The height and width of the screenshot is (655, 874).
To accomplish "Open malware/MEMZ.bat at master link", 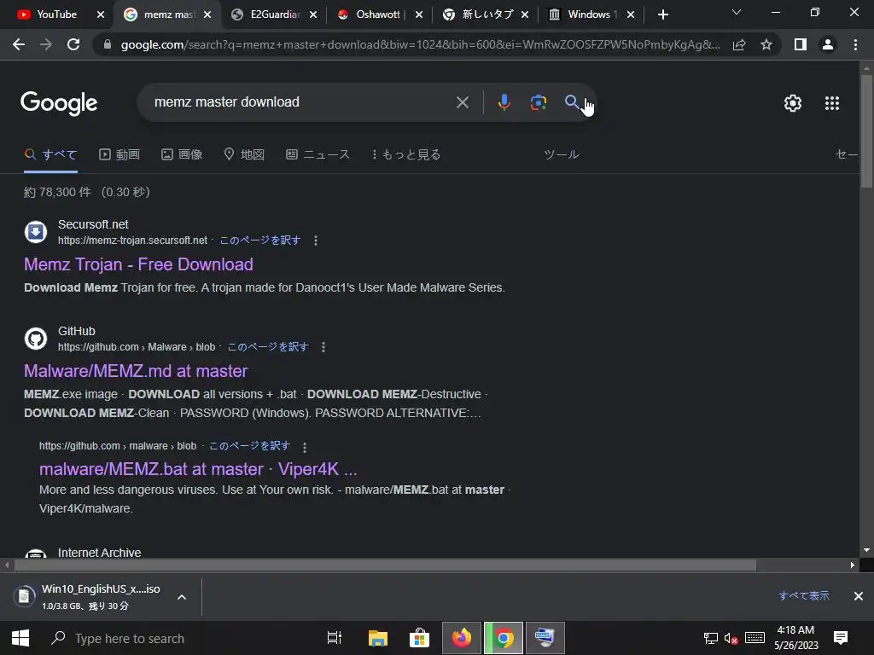I will point(198,469).
